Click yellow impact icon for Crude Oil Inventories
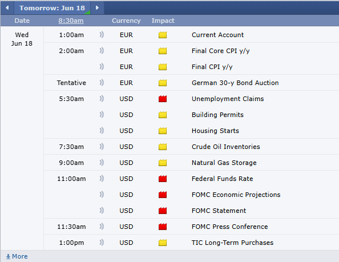339x262 pixels. pyautogui.click(x=163, y=147)
